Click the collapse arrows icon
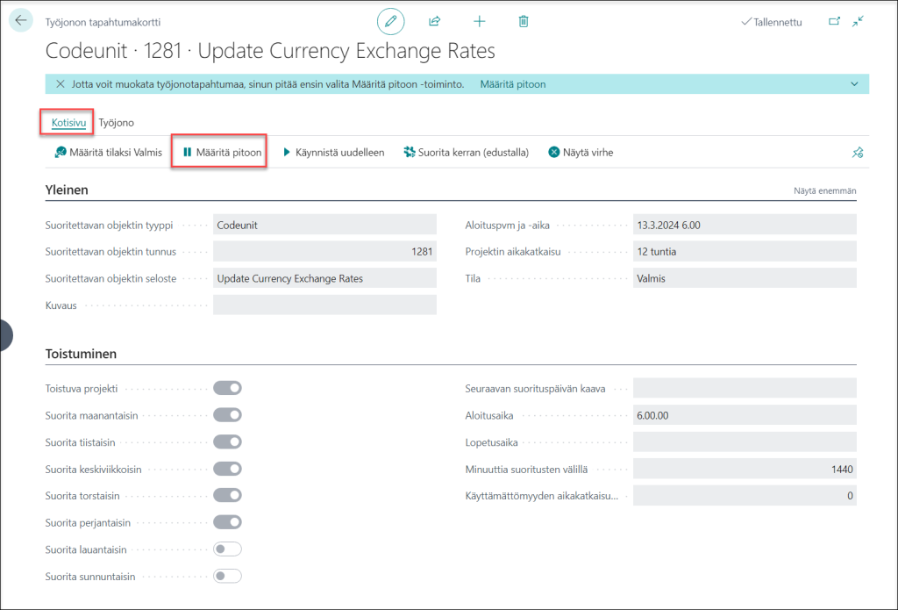Screen dimensions: 898x610 [x=858, y=21]
